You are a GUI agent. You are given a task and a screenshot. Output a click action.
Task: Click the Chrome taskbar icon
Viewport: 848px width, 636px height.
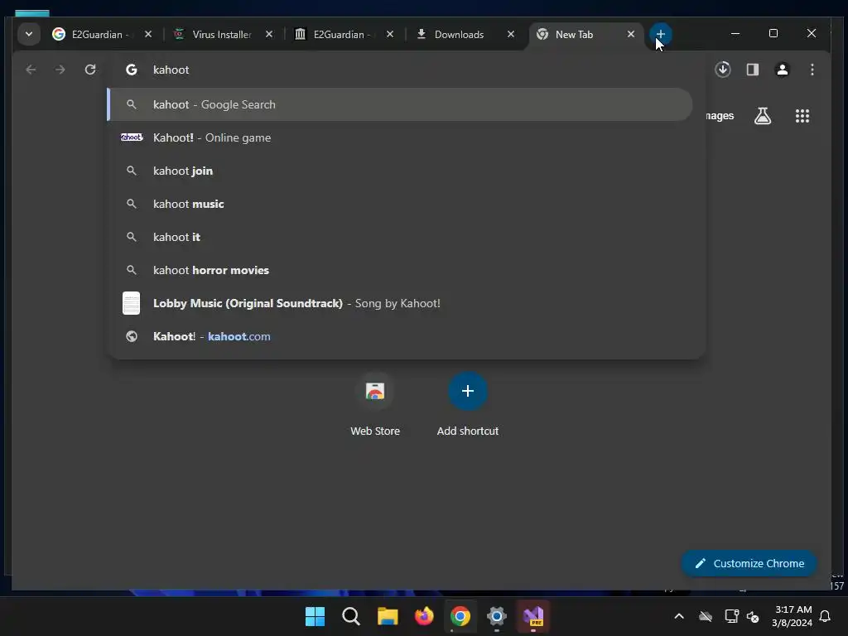(x=460, y=616)
